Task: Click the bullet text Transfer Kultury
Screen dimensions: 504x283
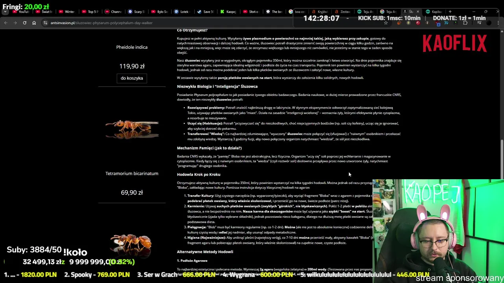Action: (201, 196)
